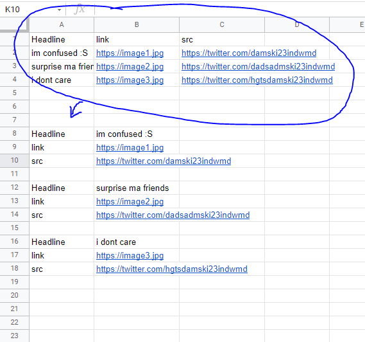Click the formula bar input area
The image size is (365, 342).
click(229, 10)
